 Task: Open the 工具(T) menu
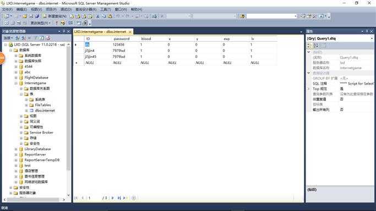pos(106,9)
